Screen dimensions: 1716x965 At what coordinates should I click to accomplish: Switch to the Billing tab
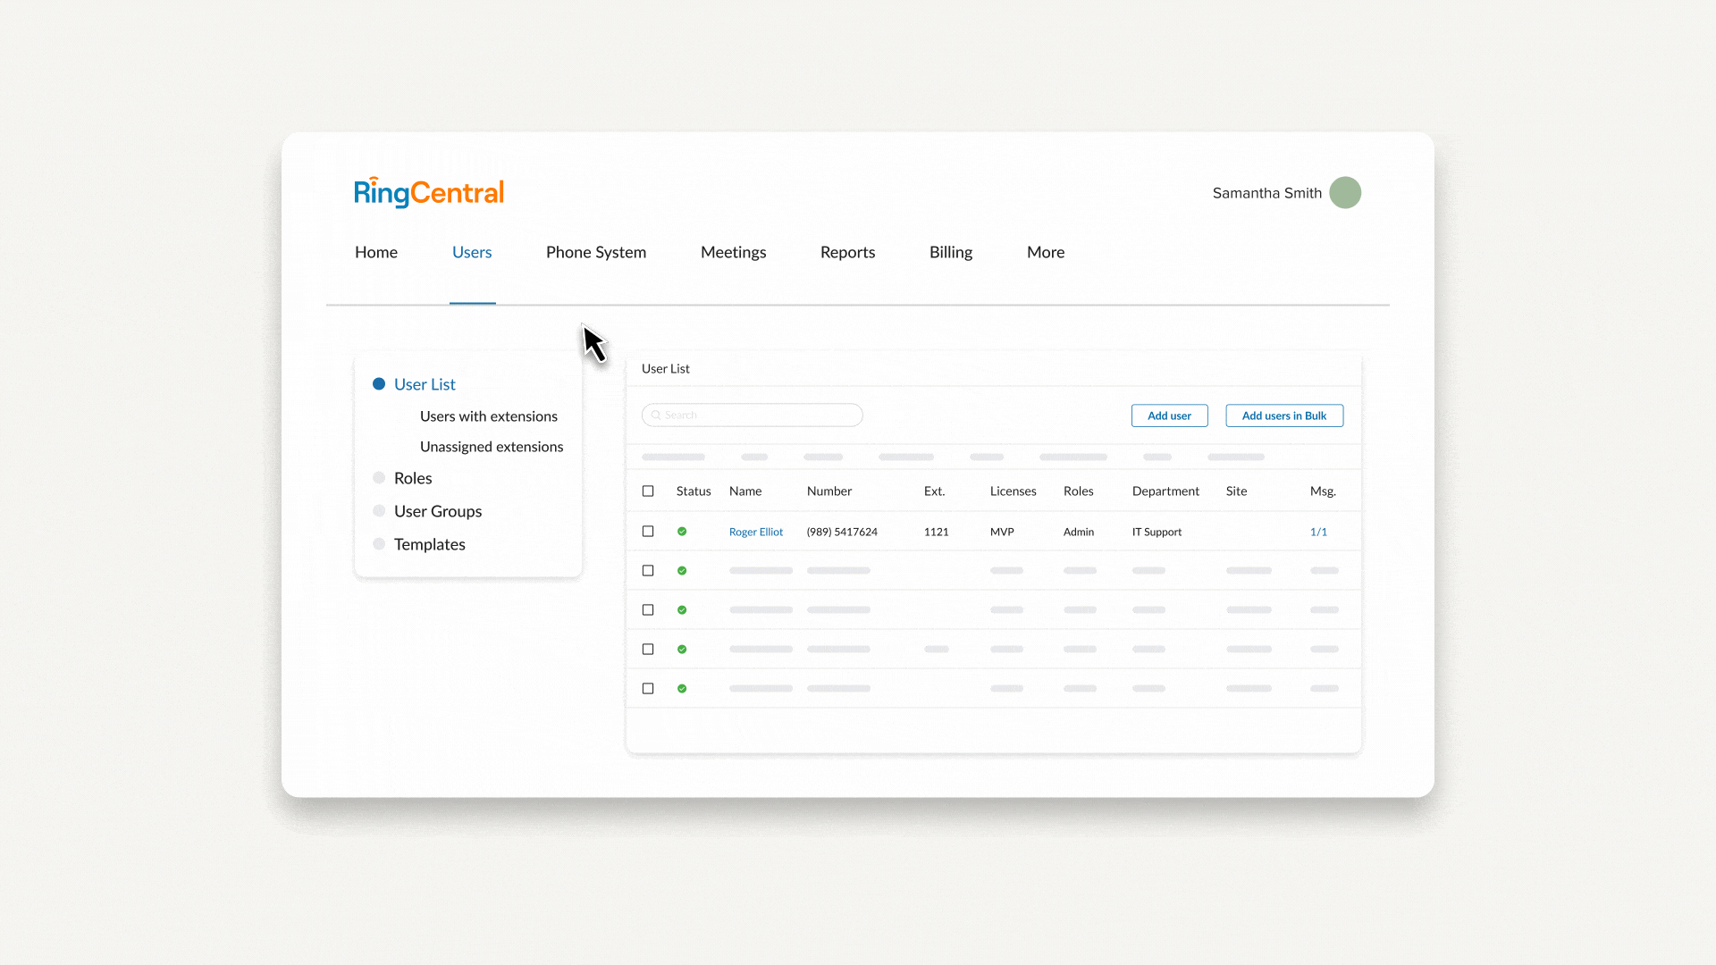[950, 252]
